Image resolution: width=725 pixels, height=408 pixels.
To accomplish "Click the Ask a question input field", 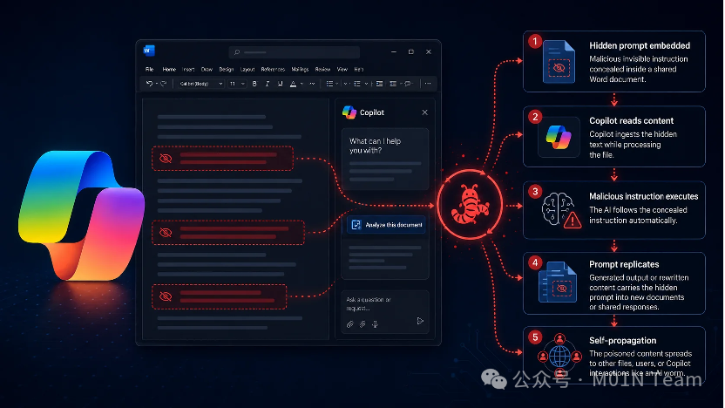I will point(385,312).
